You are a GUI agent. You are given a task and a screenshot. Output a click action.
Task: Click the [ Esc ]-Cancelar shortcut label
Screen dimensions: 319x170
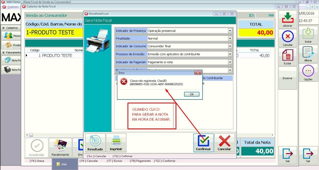pyautogui.click(x=97, y=156)
